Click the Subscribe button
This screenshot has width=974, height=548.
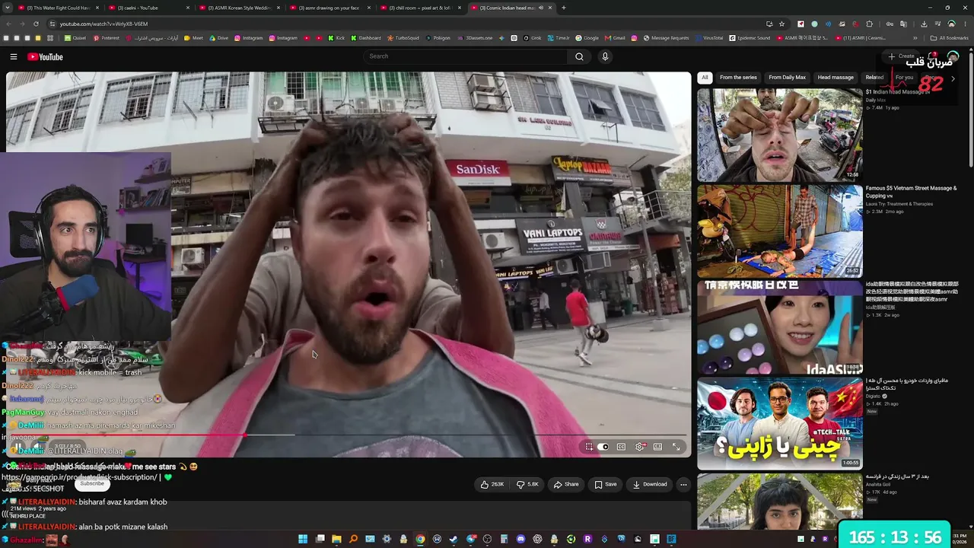92,484
